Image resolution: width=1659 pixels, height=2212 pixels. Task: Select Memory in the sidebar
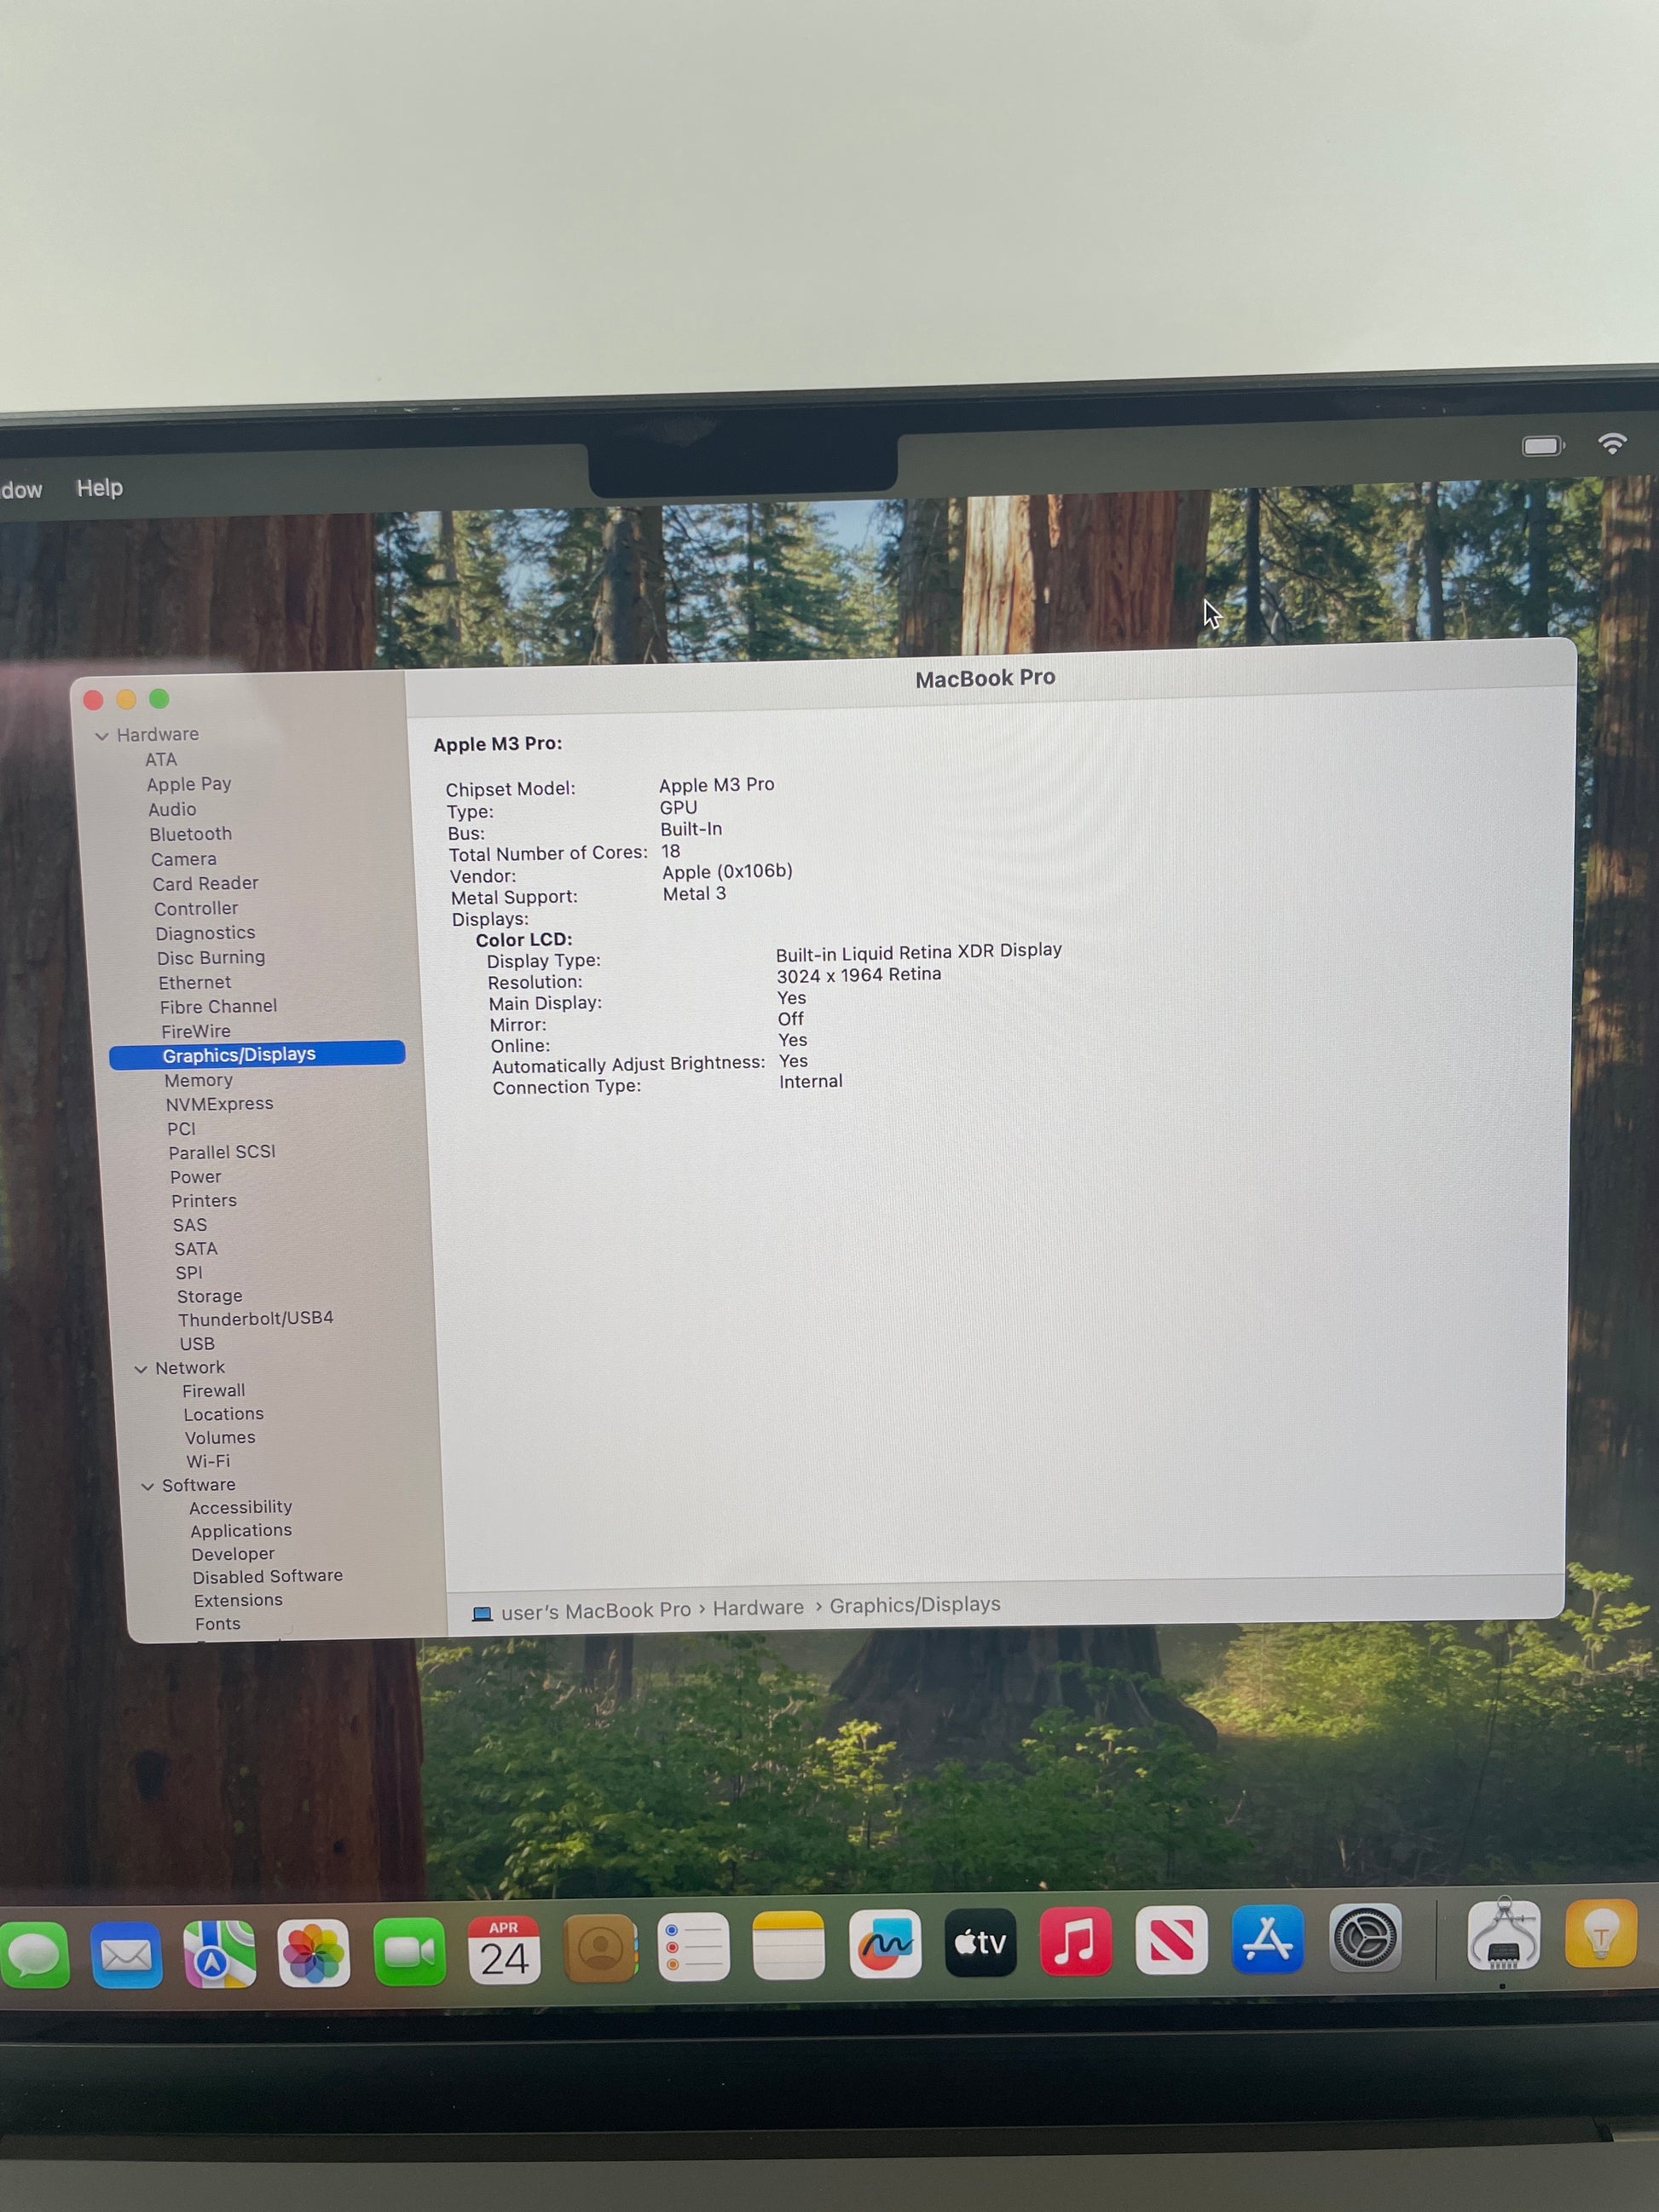(x=198, y=1080)
